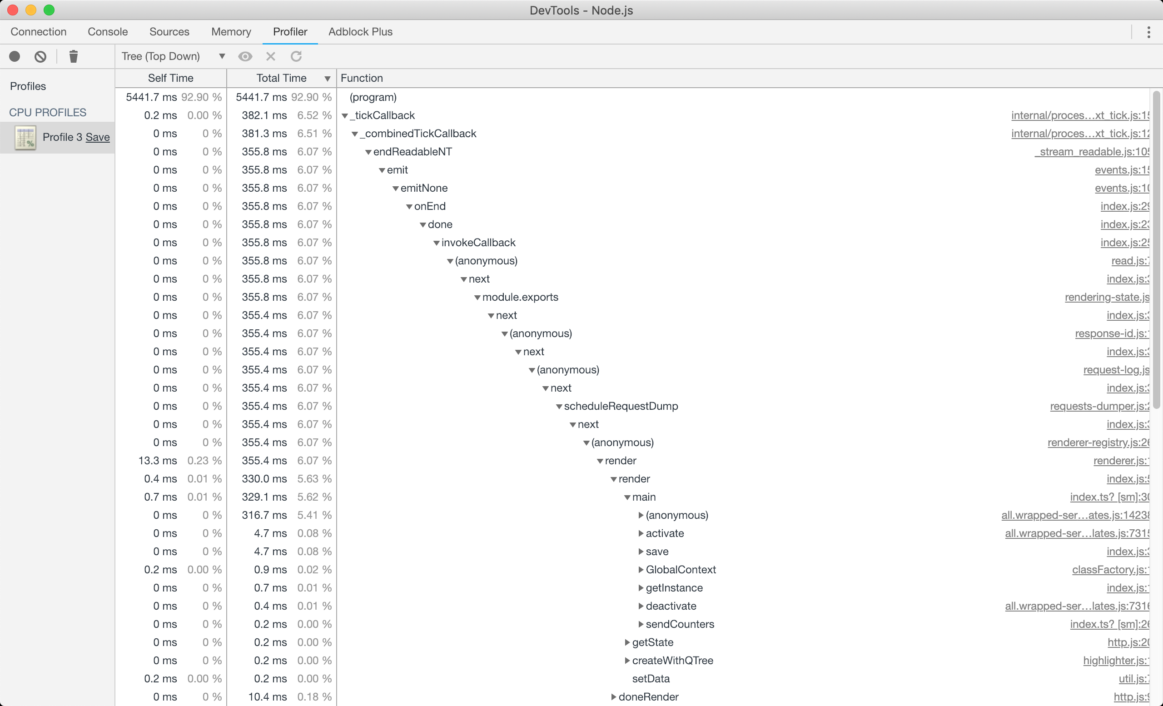This screenshot has height=706, width=1163.
Task: Select the setData function row
Action: click(x=632, y=679)
